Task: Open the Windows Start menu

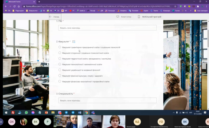Action: 6,113
